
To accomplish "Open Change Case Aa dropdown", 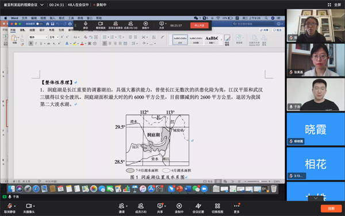I will tap(76, 37).
